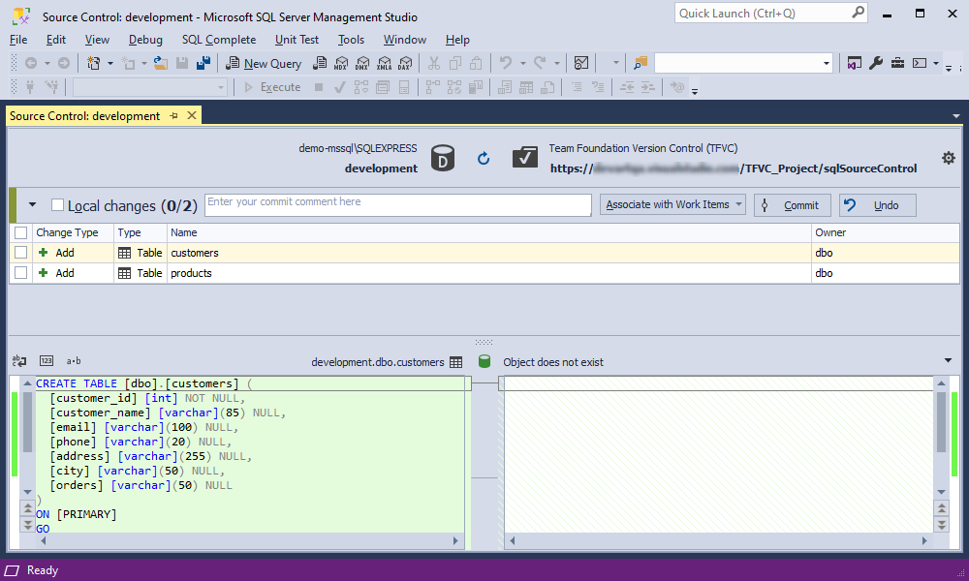The width and height of the screenshot is (969, 581).
Task: Click the Quick Launch search box
Action: [x=770, y=13]
